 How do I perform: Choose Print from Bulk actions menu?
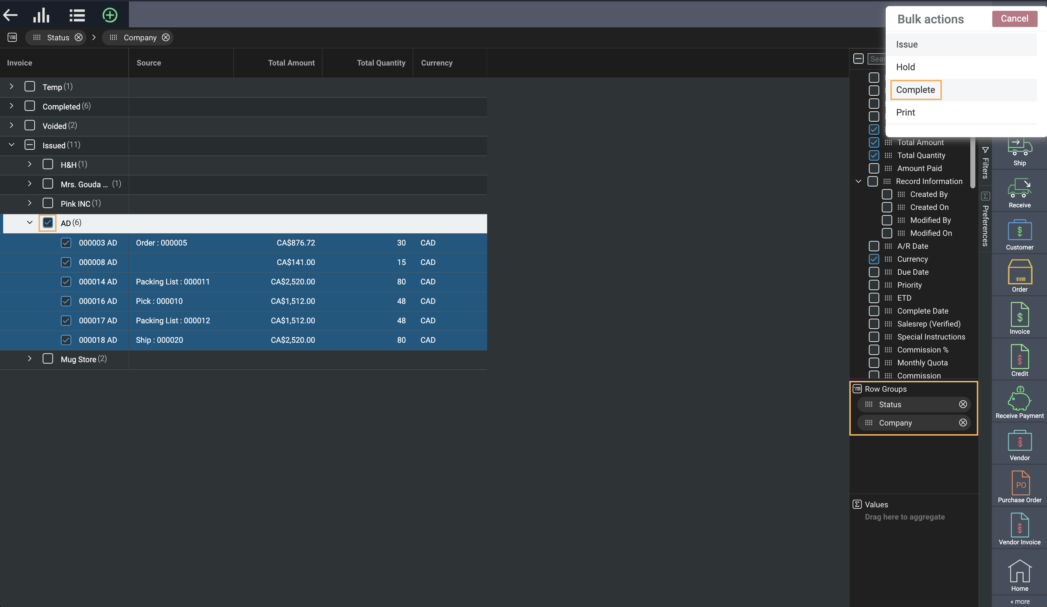tap(905, 113)
